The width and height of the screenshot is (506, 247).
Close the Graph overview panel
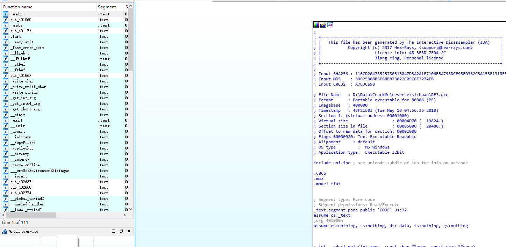(129, 231)
